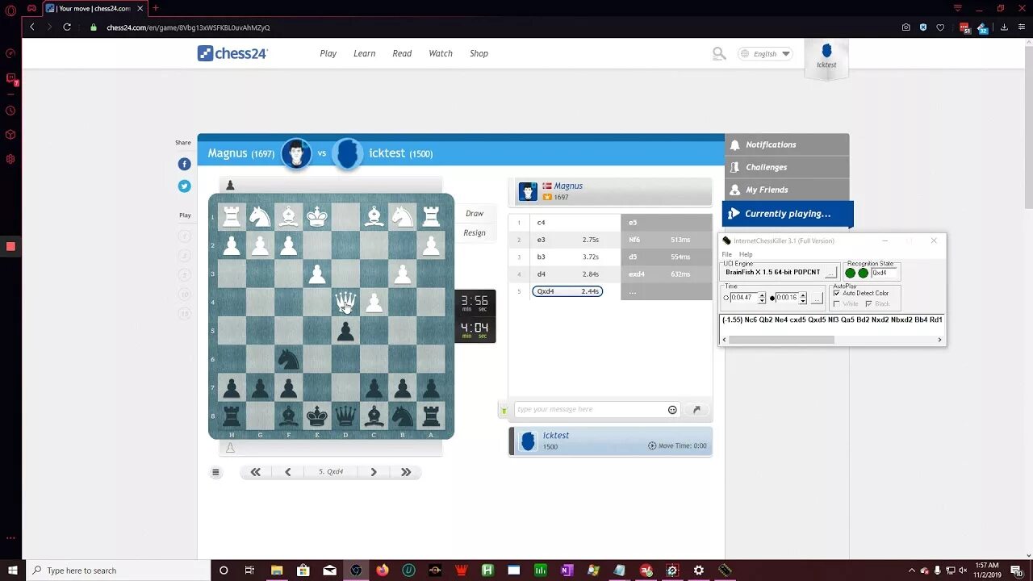Image resolution: width=1033 pixels, height=581 pixels.
Task: Adjust the black time spinner arrows
Action: click(x=803, y=298)
